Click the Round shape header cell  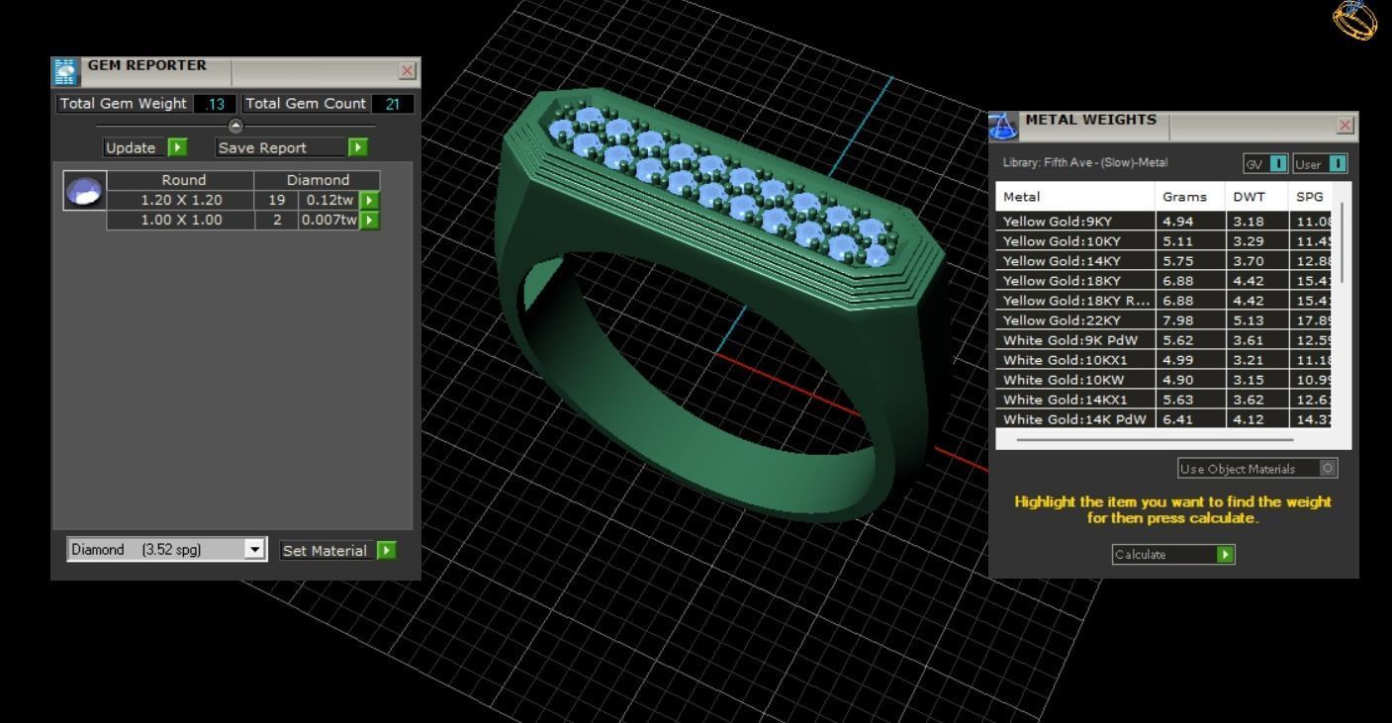(x=181, y=180)
